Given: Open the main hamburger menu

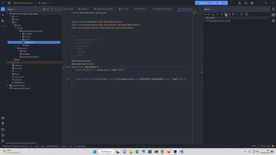Looking at the screenshot, I should [x=9, y=3].
